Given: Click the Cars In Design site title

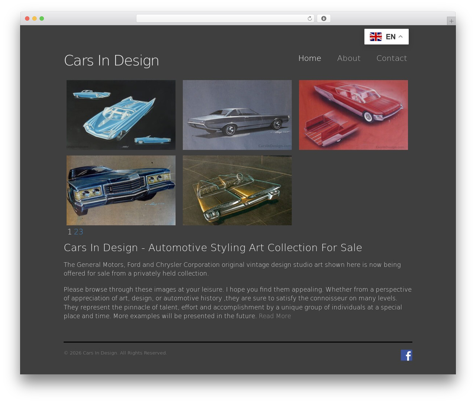Looking at the screenshot, I should pos(112,60).
